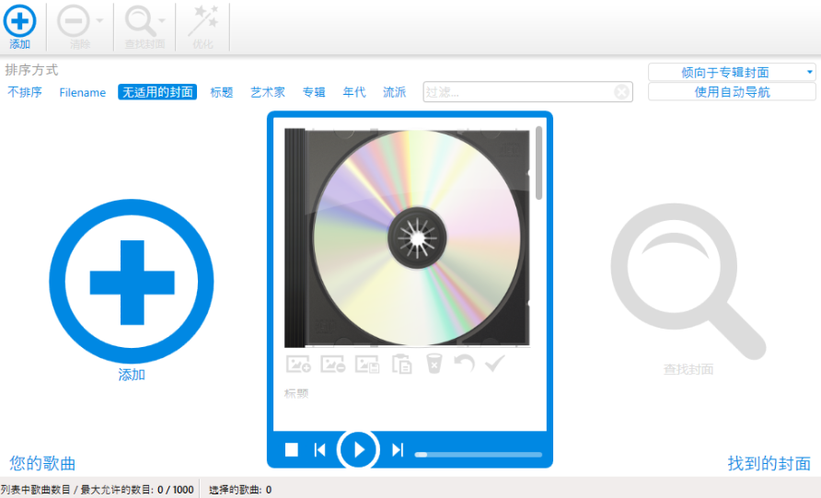This screenshot has width=821, height=498.
Task: Sort by Filename
Action: pos(82,93)
